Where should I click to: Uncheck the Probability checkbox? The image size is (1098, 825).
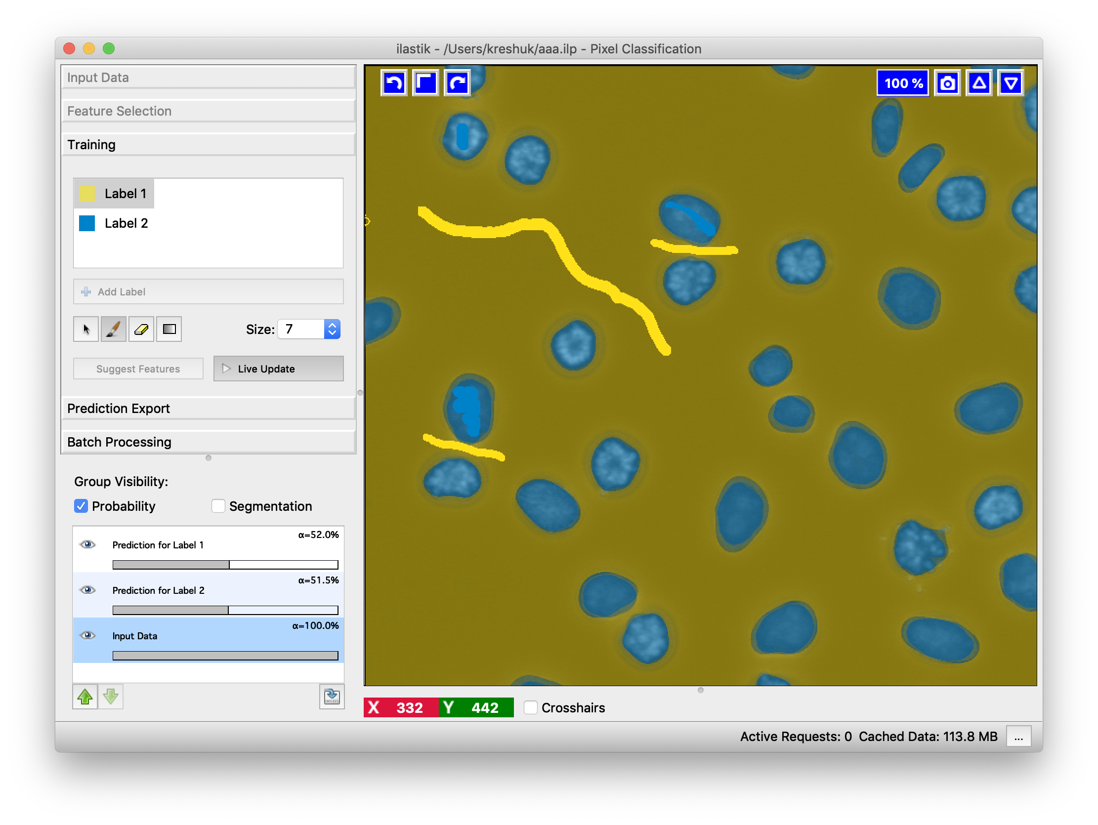81,506
